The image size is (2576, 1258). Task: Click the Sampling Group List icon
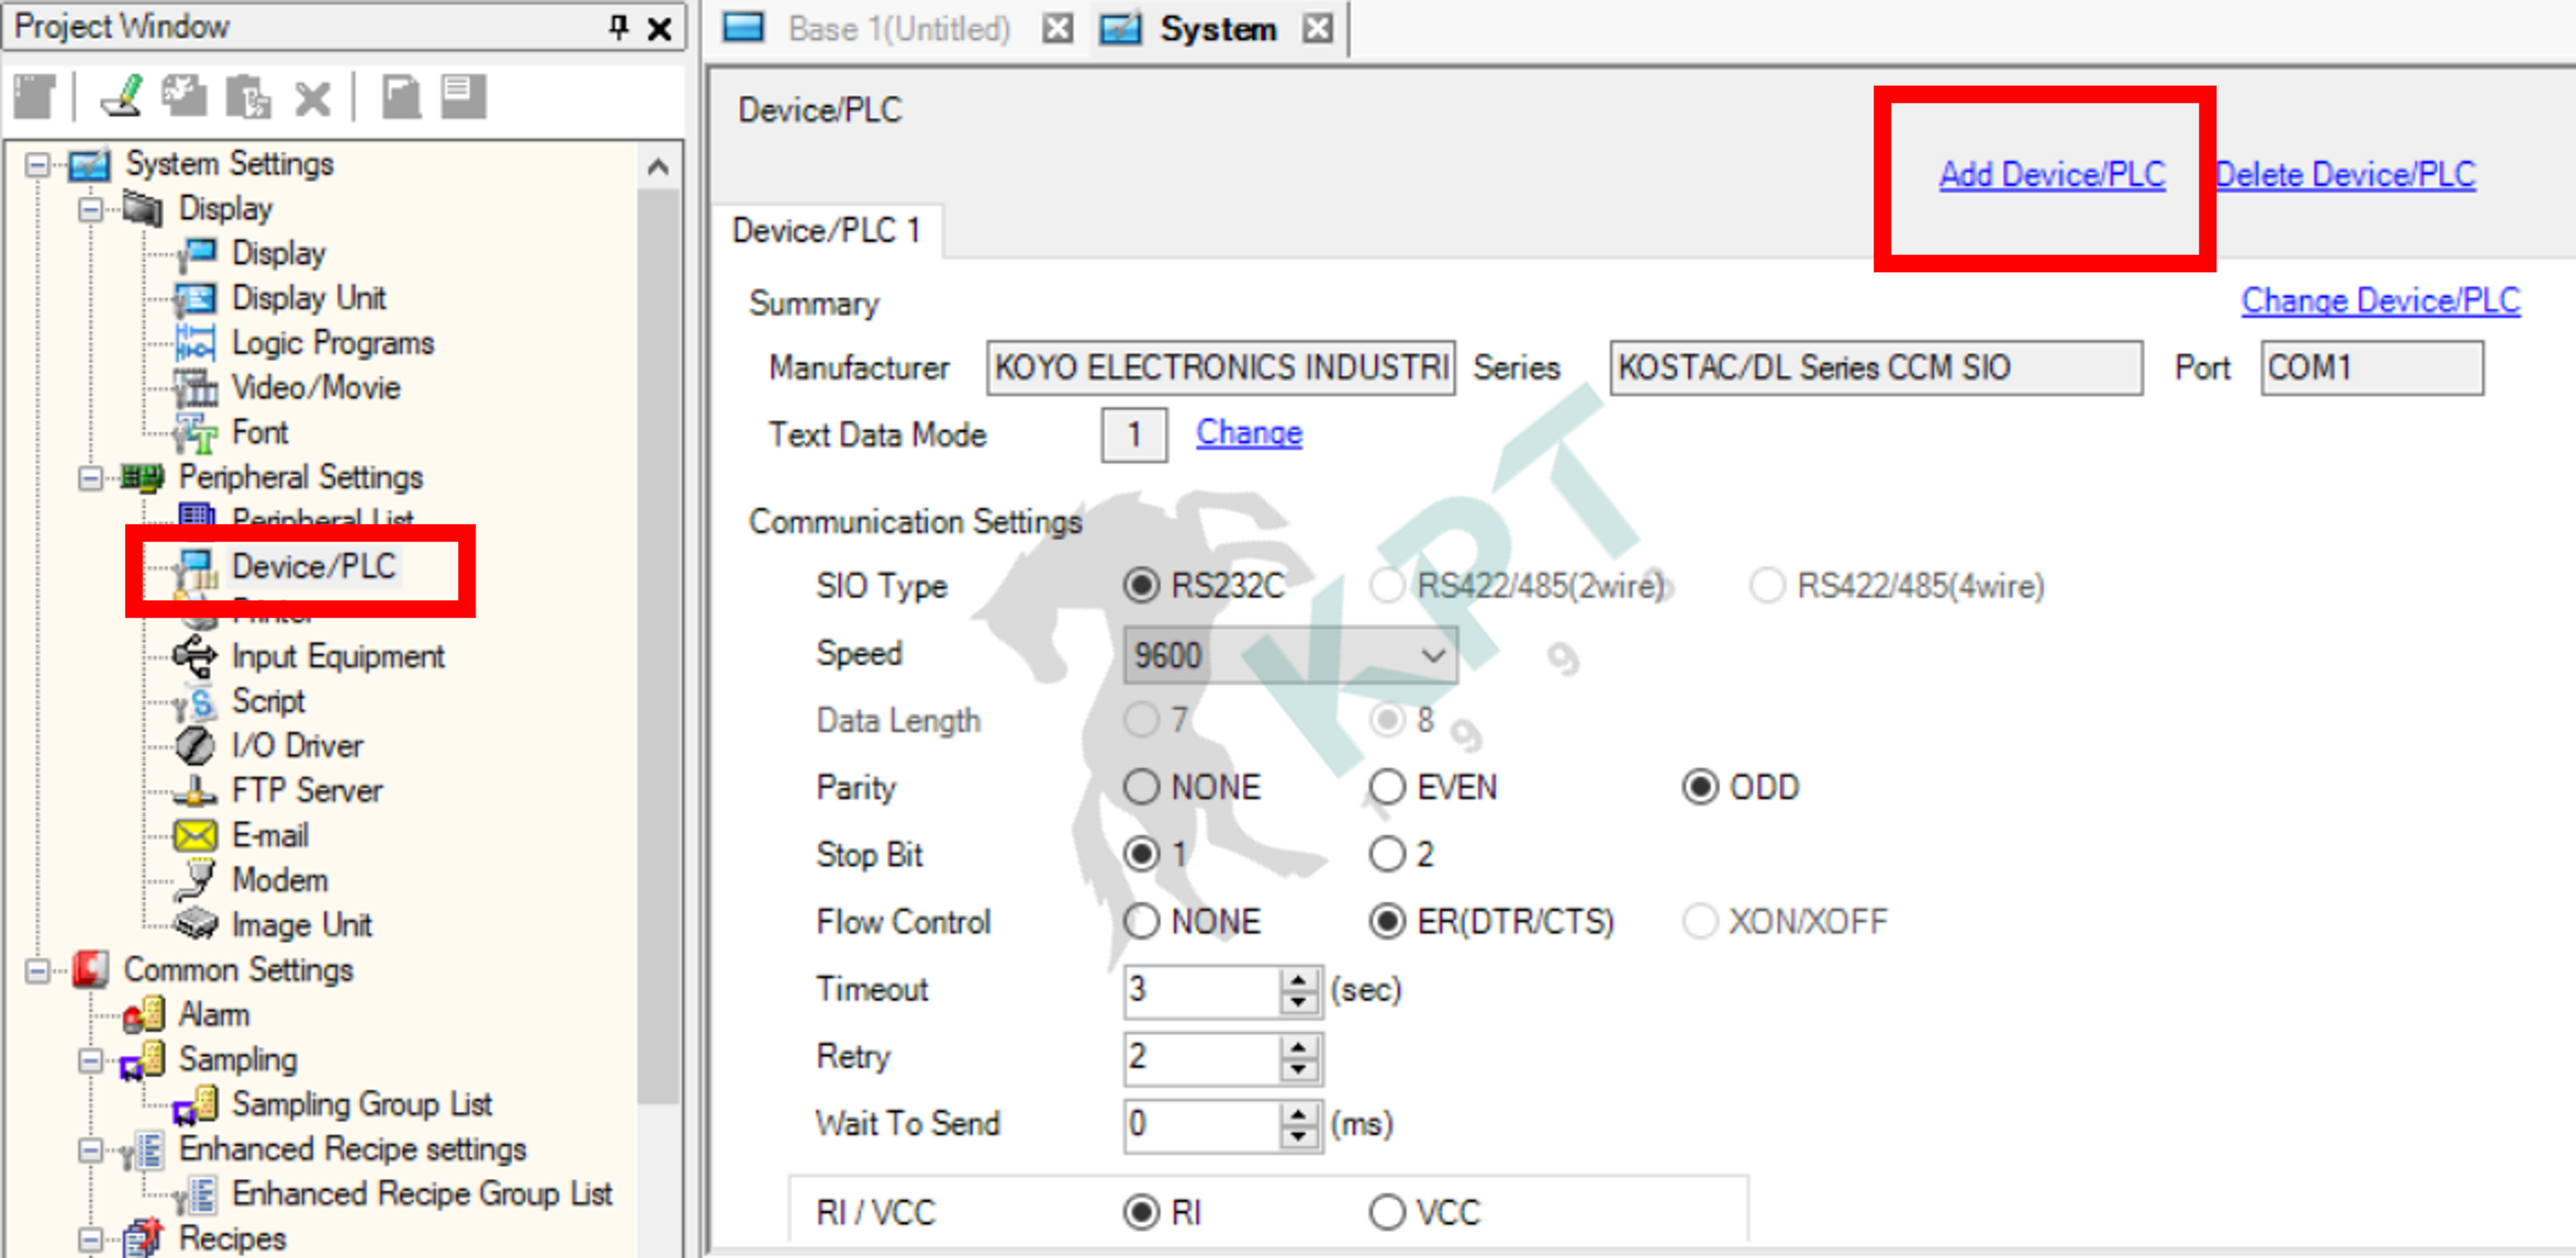tap(195, 1105)
